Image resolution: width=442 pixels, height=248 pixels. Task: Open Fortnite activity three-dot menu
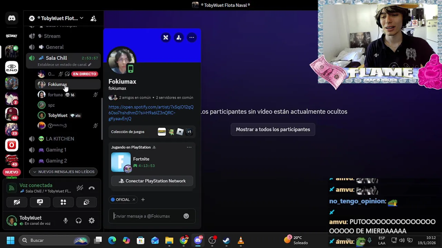coord(189,147)
